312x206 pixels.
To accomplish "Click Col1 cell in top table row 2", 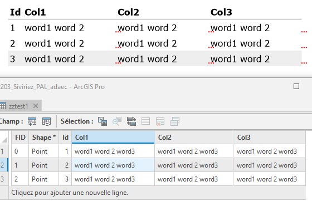I will (55, 43).
